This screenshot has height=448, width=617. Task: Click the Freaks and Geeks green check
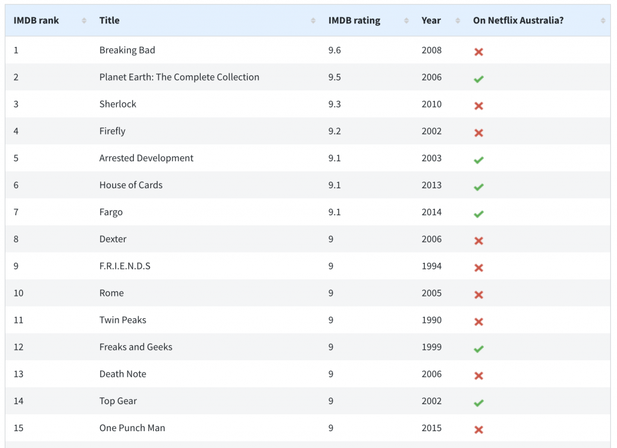pos(478,349)
